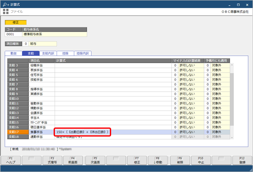Viewport: 253px width, 172px height.
Task: Click the F1 ヘルプ button
Action: [x=11, y=161]
